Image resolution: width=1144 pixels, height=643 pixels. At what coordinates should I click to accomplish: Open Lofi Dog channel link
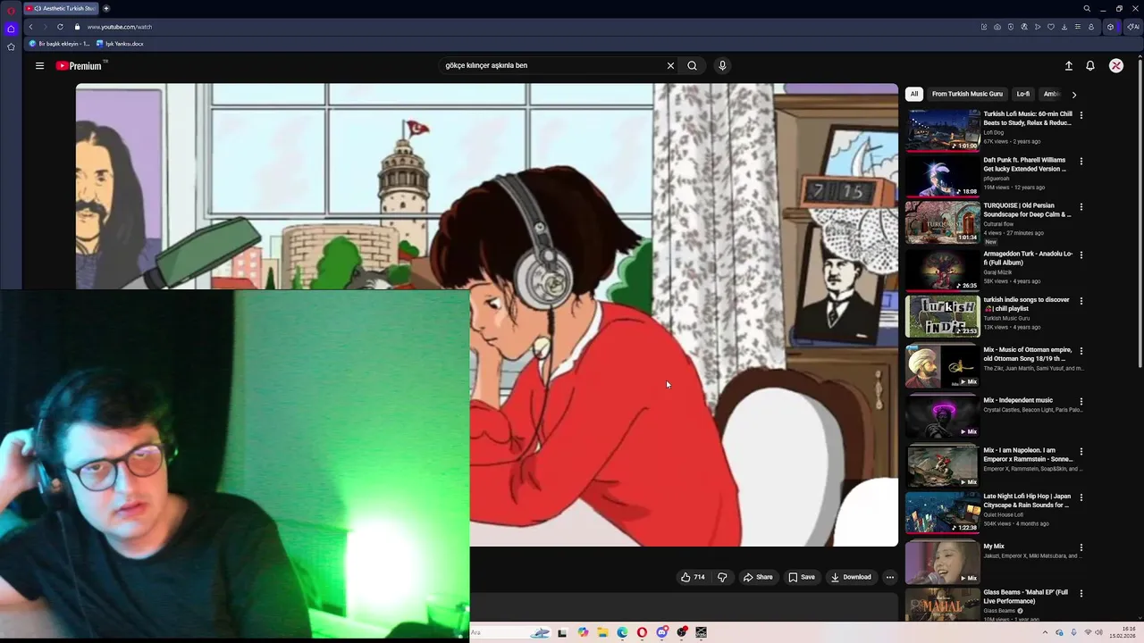pyautogui.click(x=994, y=132)
